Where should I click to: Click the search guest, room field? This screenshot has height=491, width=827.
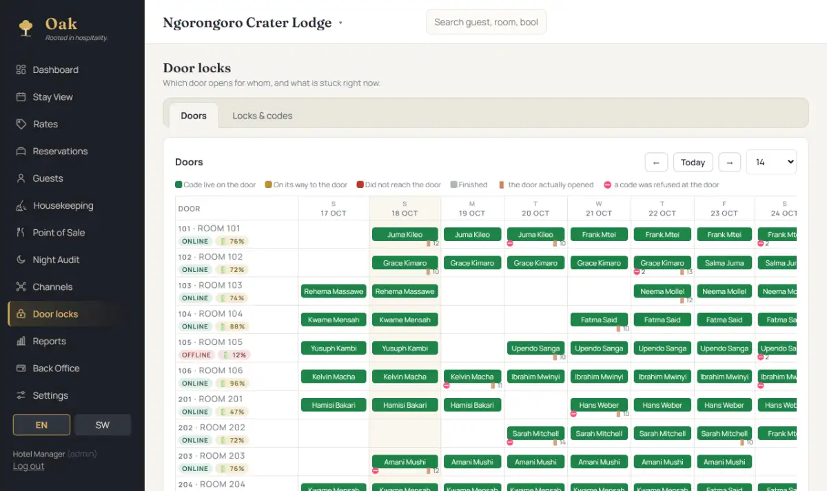pyautogui.click(x=486, y=22)
